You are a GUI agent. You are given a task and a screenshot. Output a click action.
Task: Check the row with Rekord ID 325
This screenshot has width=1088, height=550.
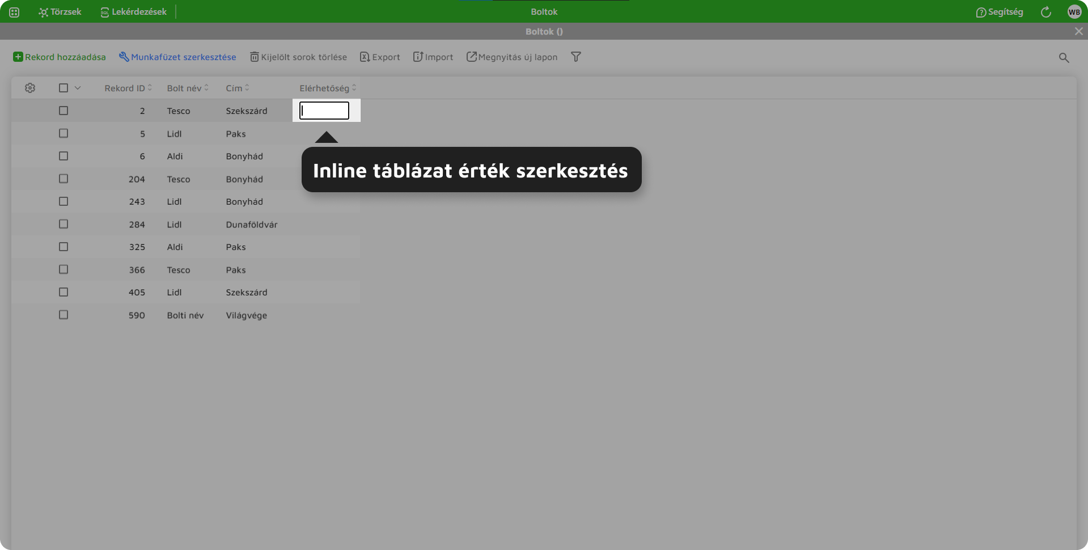63,247
